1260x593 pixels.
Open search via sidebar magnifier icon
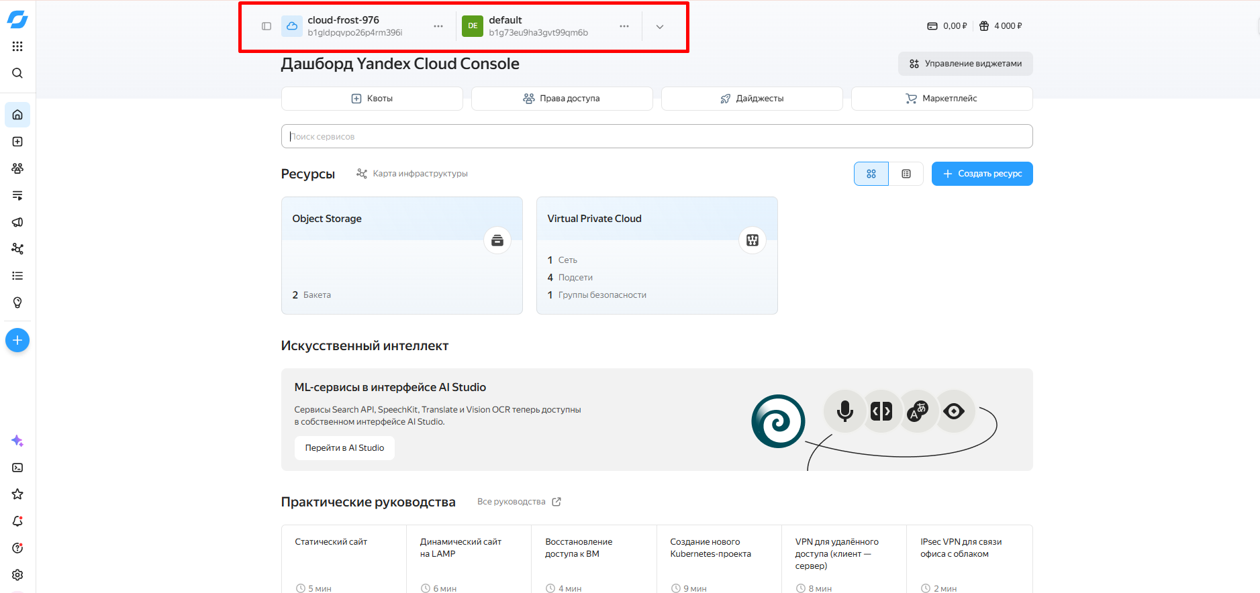(x=17, y=73)
